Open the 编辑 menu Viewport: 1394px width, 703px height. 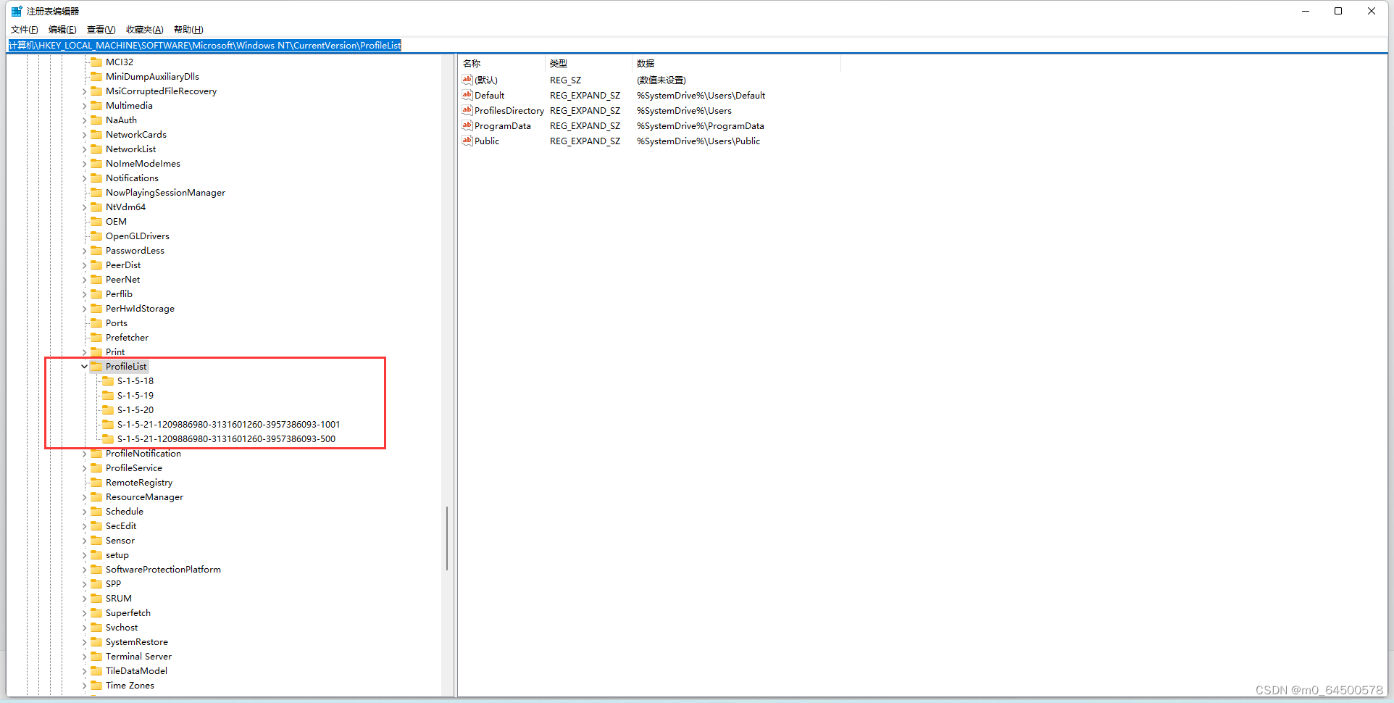click(x=62, y=29)
